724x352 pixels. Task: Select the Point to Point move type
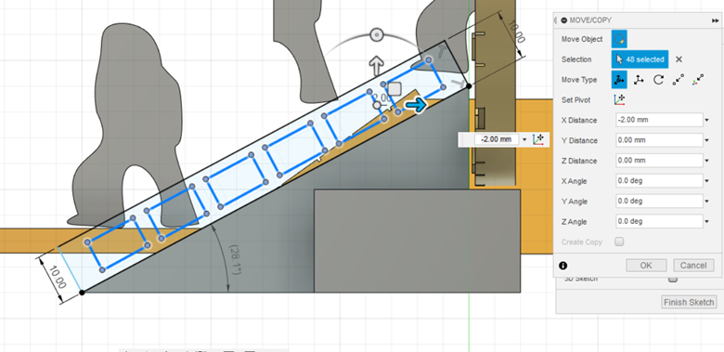click(x=679, y=80)
